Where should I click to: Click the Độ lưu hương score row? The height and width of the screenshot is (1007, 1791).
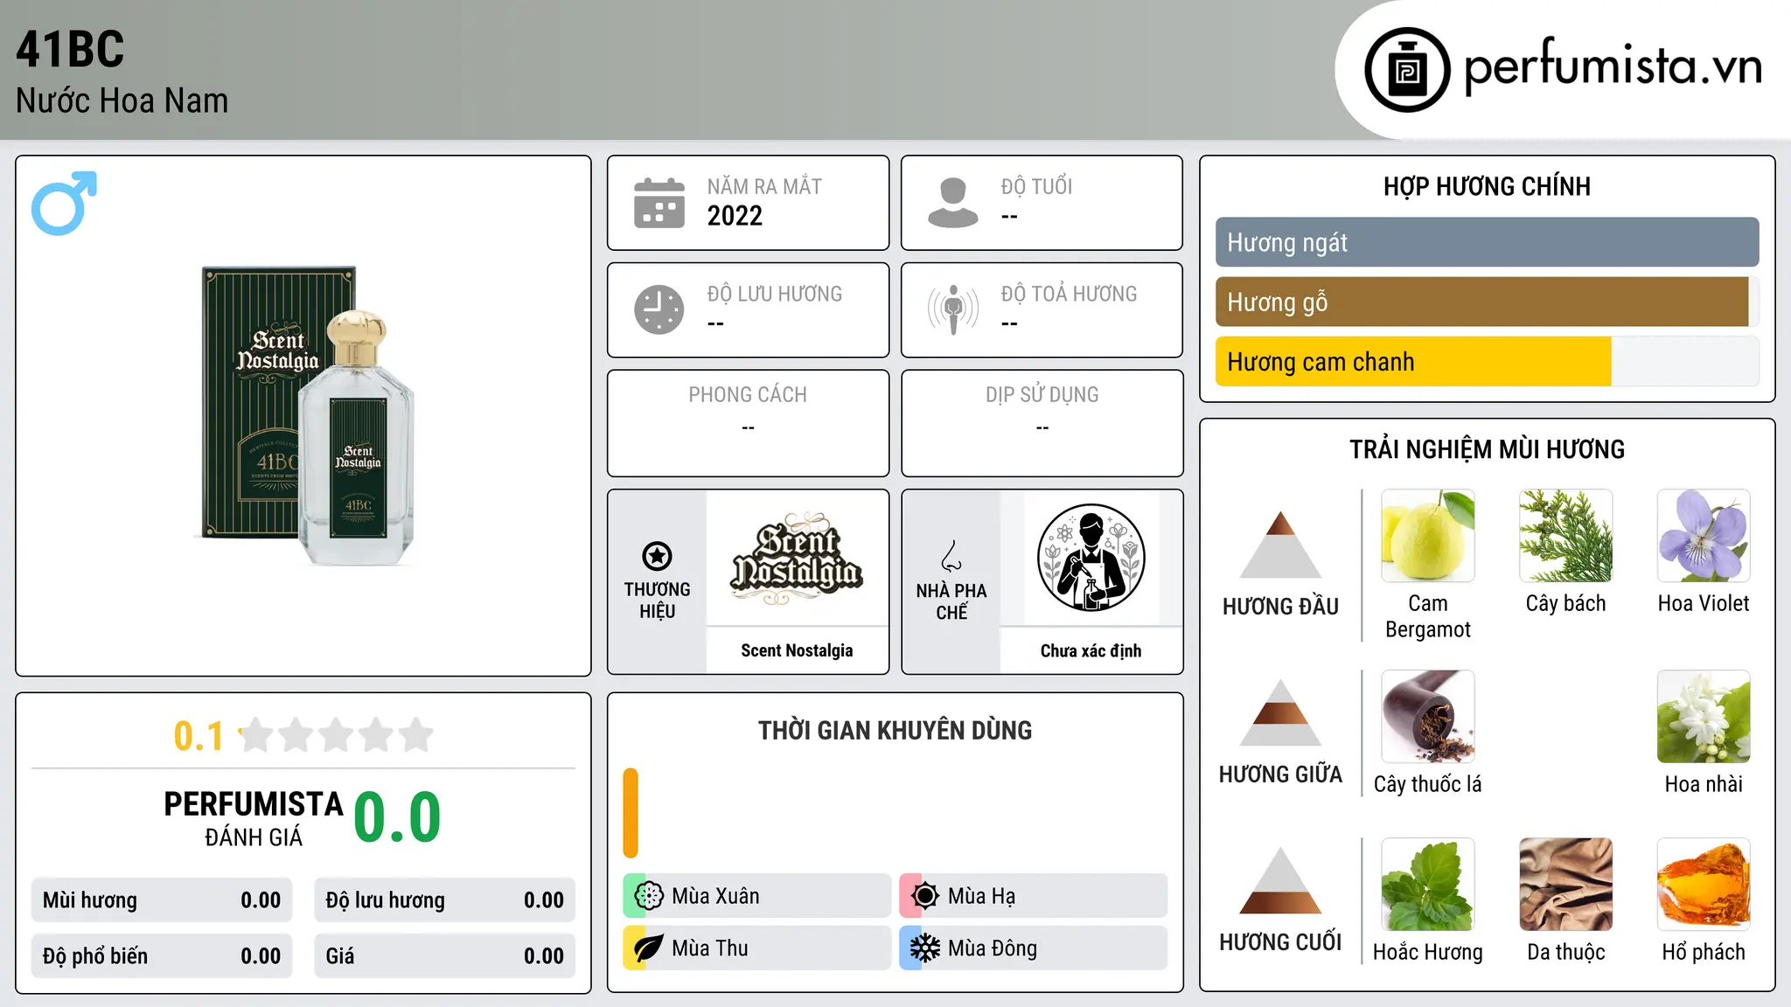[x=444, y=899]
